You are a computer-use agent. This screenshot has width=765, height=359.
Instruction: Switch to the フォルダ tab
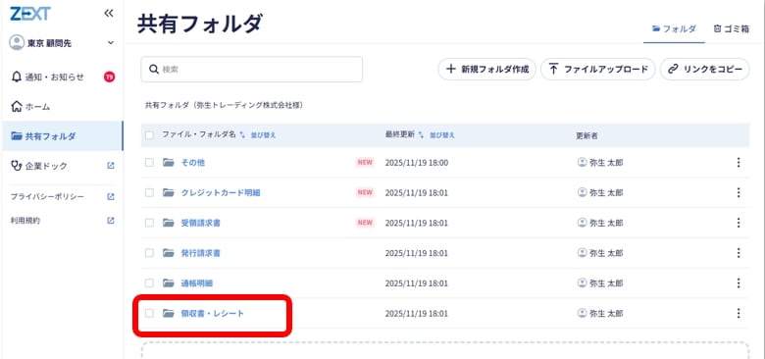click(x=674, y=28)
